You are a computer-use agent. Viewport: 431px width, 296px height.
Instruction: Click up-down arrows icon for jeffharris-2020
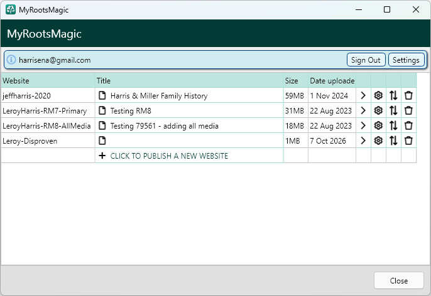pos(393,95)
